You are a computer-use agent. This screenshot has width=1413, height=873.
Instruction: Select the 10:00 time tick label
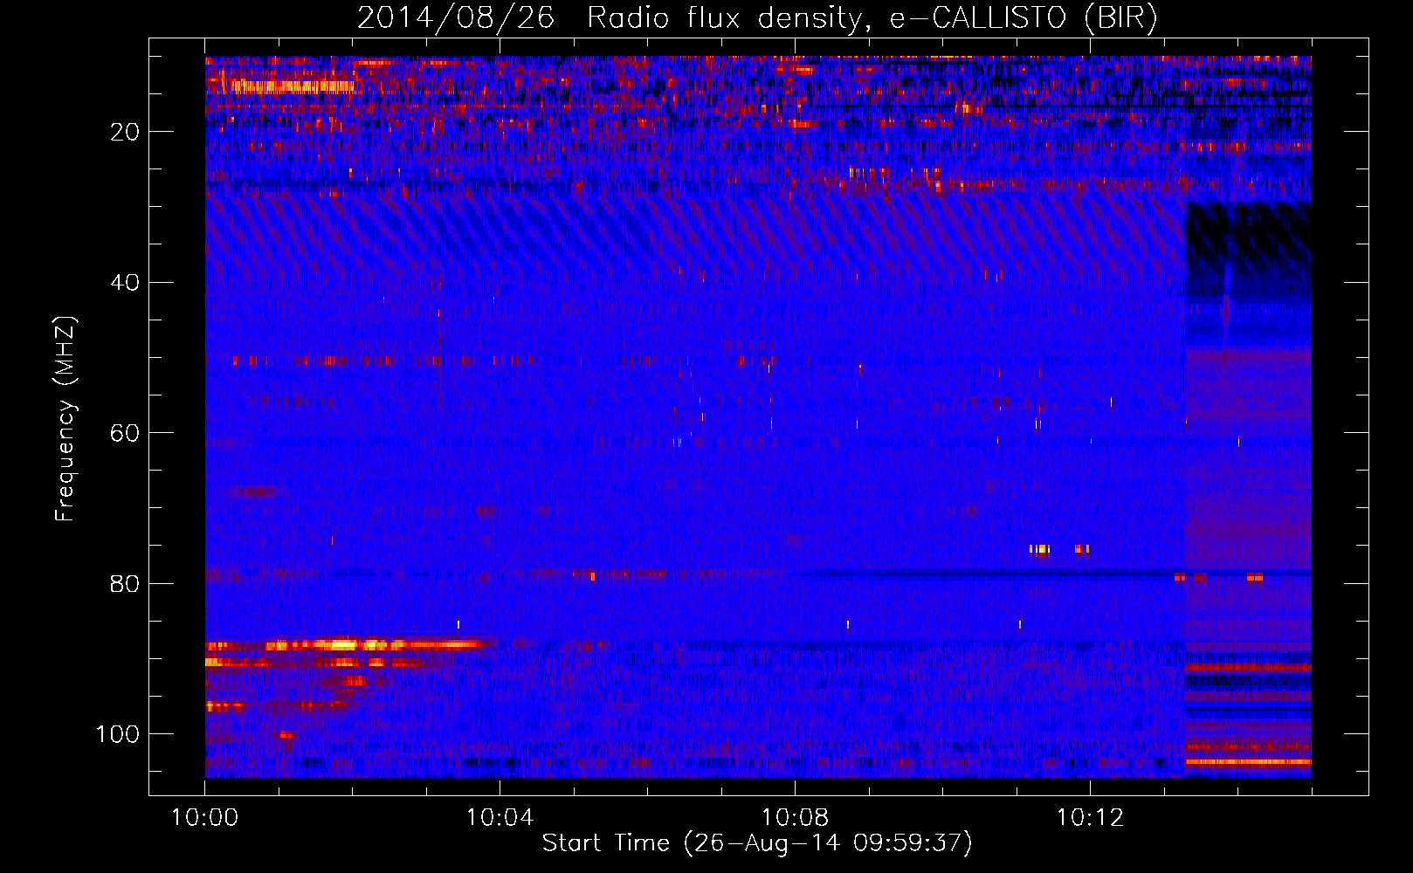coord(204,818)
